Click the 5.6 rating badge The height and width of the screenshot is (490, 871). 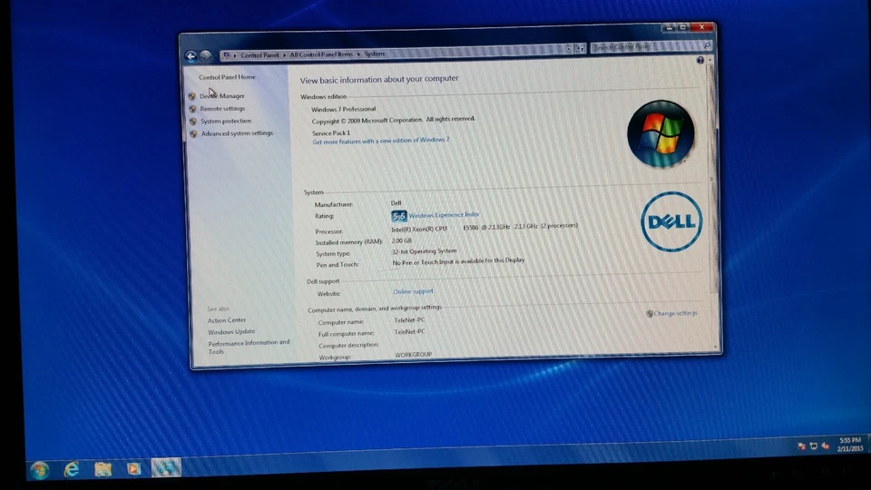click(399, 216)
